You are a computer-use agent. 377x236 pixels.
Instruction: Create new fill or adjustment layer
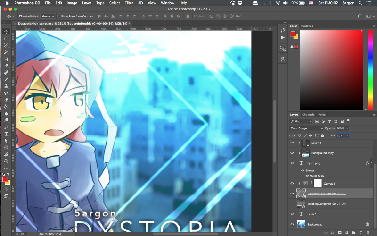click(347, 232)
